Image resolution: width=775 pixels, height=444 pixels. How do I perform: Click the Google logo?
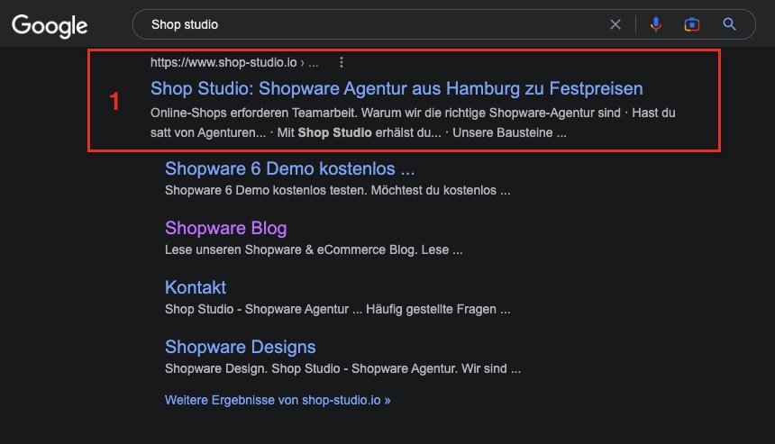point(50,25)
